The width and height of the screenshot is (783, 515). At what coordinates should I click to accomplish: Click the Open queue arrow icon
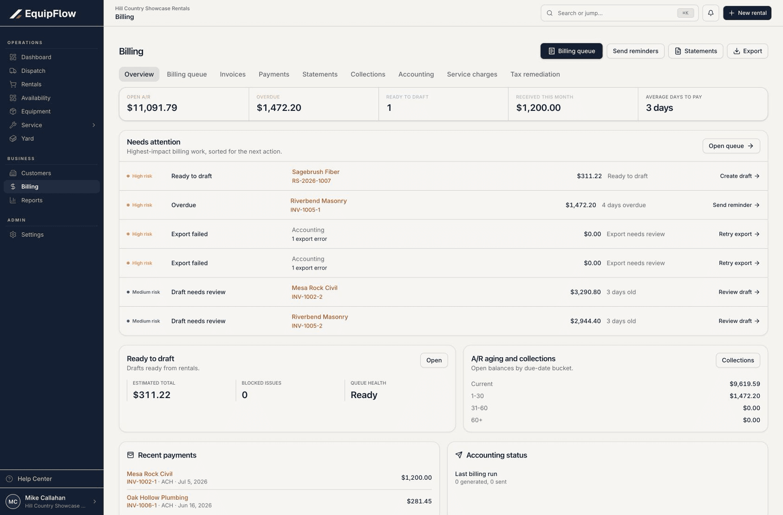[x=750, y=146]
